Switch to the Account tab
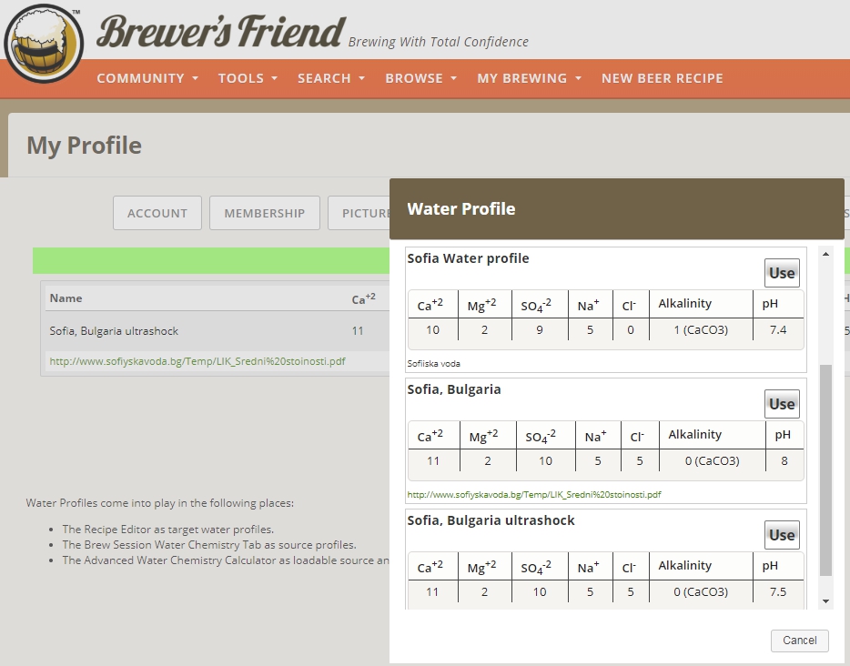Screen dimensions: 850x666 click(x=157, y=213)
